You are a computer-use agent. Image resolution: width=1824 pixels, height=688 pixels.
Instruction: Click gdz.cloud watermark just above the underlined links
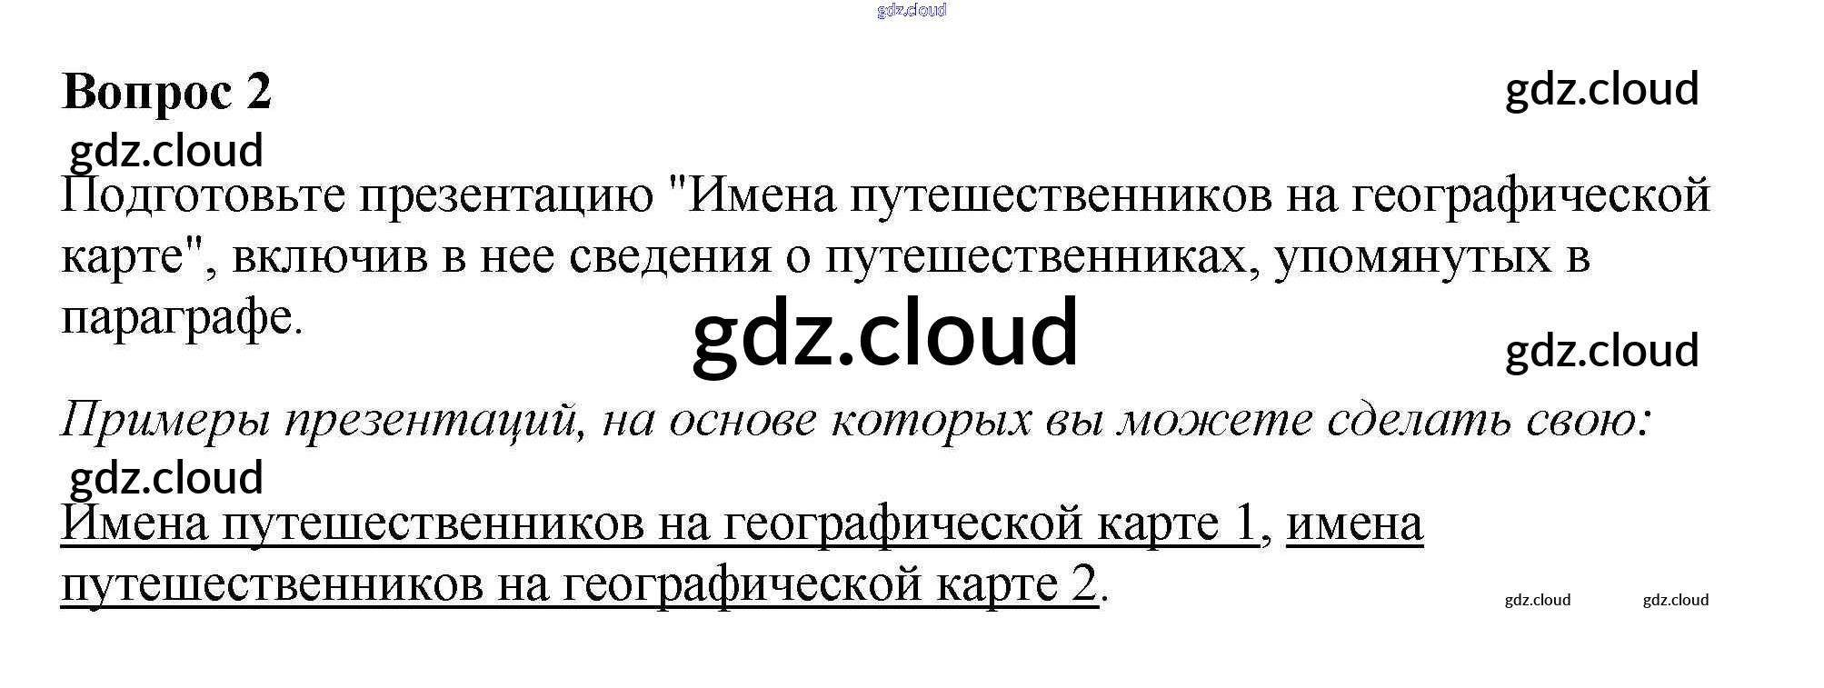[166, 478]
